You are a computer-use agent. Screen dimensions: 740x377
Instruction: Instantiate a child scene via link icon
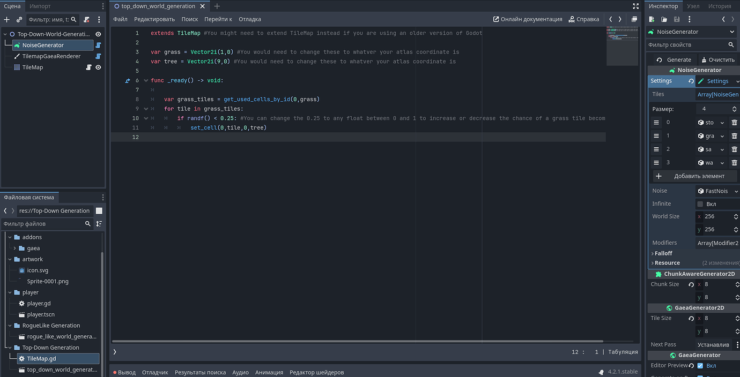(x=19, y=19)
